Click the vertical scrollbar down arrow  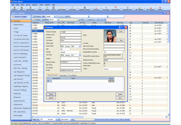(x=169, y=115)
